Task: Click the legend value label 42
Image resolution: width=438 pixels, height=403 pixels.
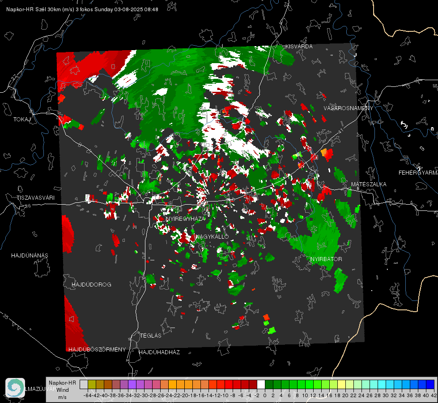Action: (x=434, y=395)
